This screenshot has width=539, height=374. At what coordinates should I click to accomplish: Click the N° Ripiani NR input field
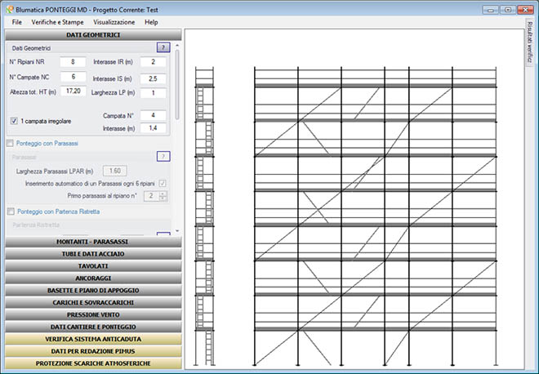click(x=72, y=62)
